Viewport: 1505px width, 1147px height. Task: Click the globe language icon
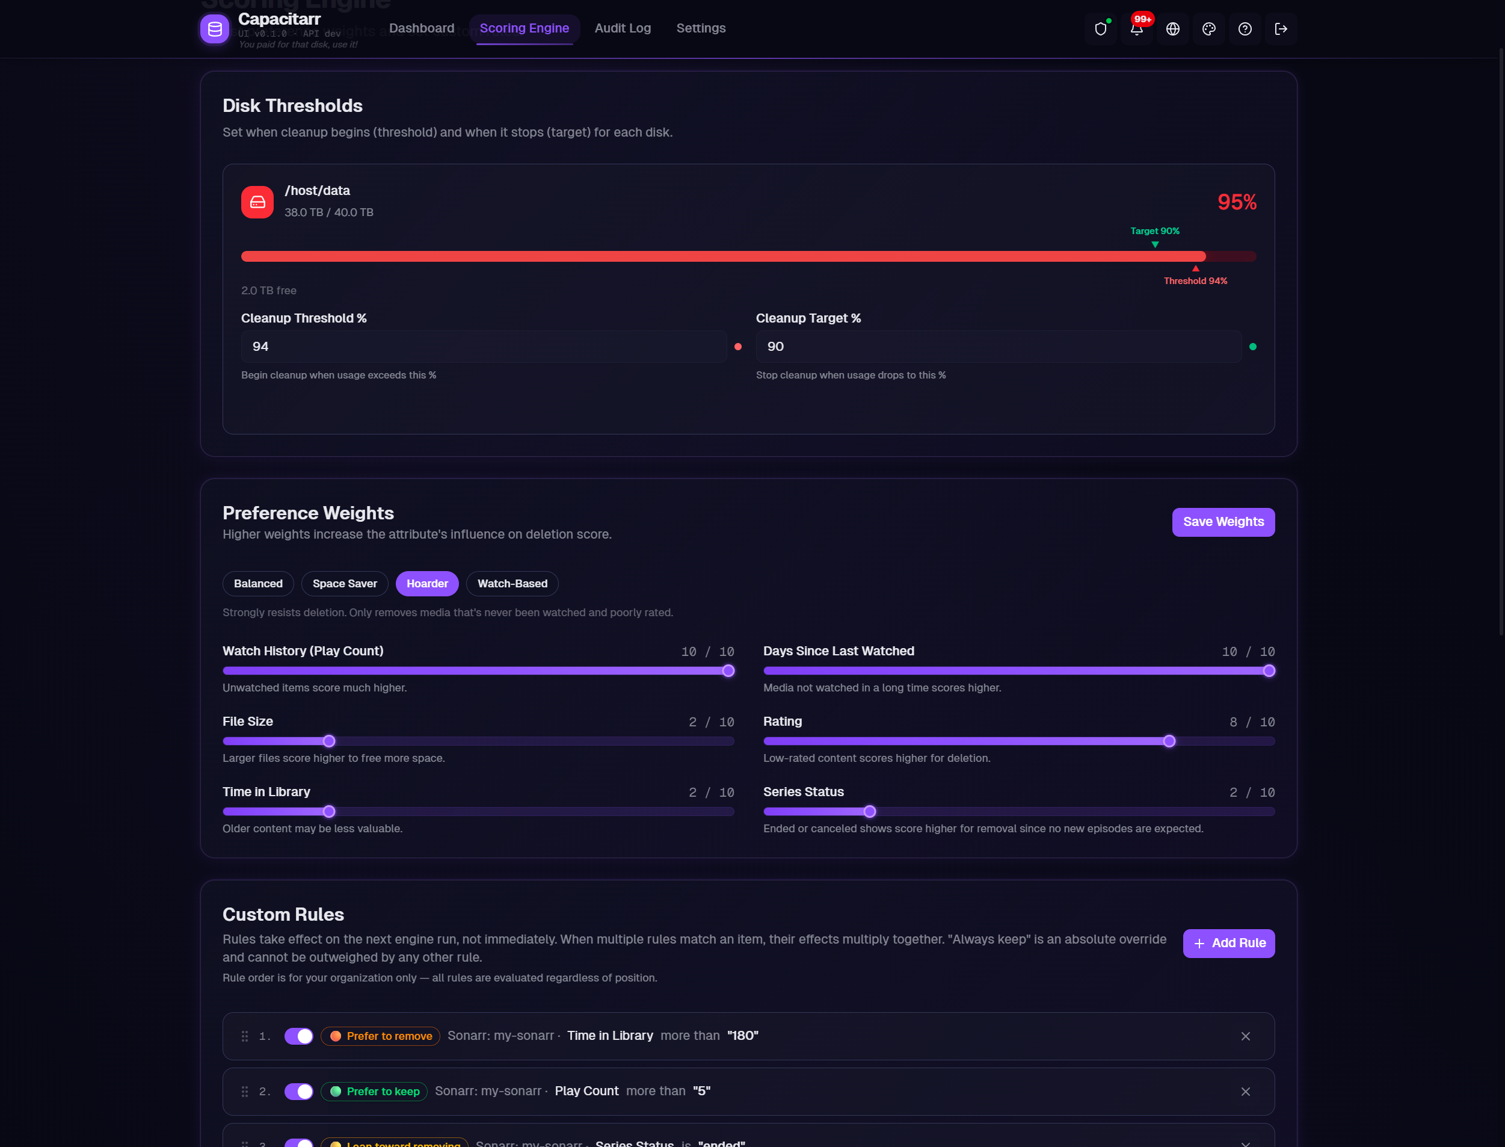pyautogui.click(x=1172, y=29)
